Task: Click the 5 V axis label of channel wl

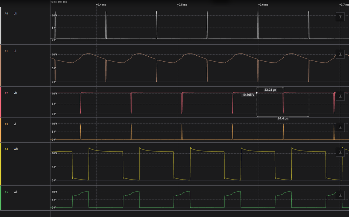Action: (x=54, y=200)
